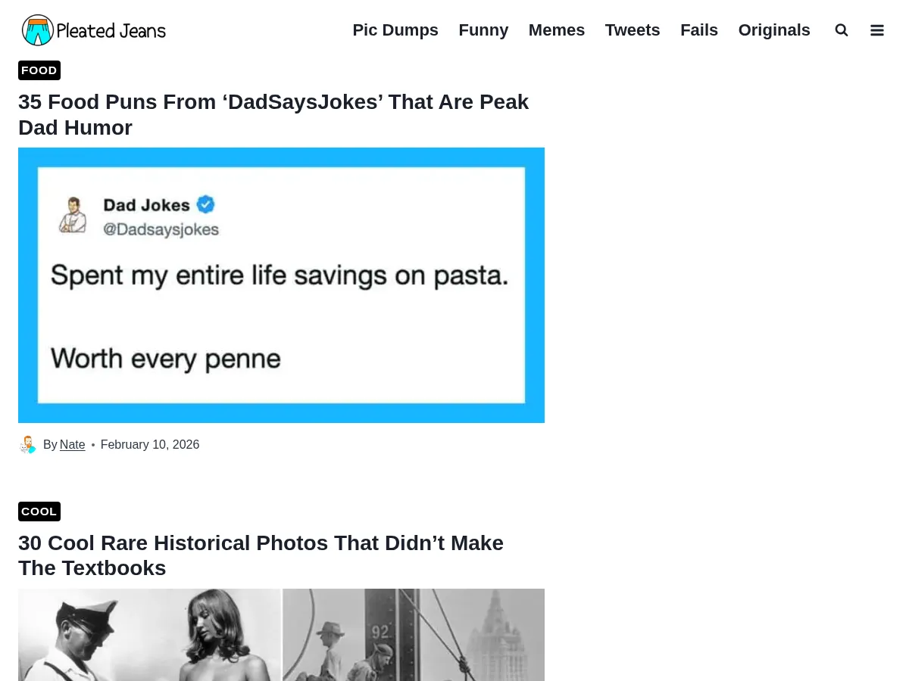The width and height of the screenshot is (909, 681).
Task: Go to the Funny section
Action: 483,30
